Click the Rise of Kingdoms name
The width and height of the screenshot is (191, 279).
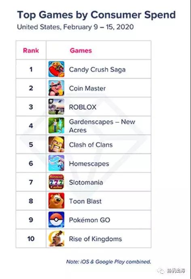pos(95,239)
